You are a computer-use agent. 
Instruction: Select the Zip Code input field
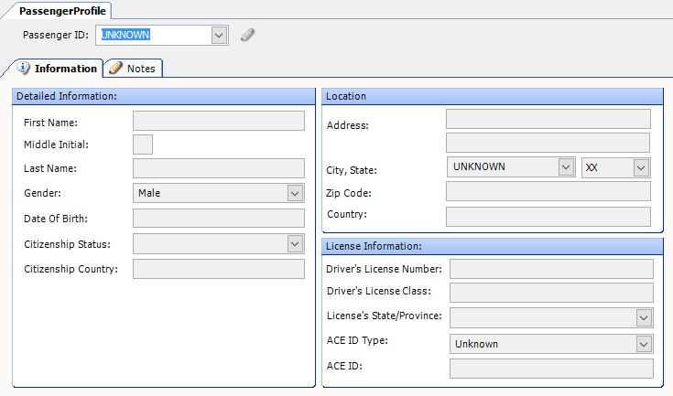tap(548, 192)
